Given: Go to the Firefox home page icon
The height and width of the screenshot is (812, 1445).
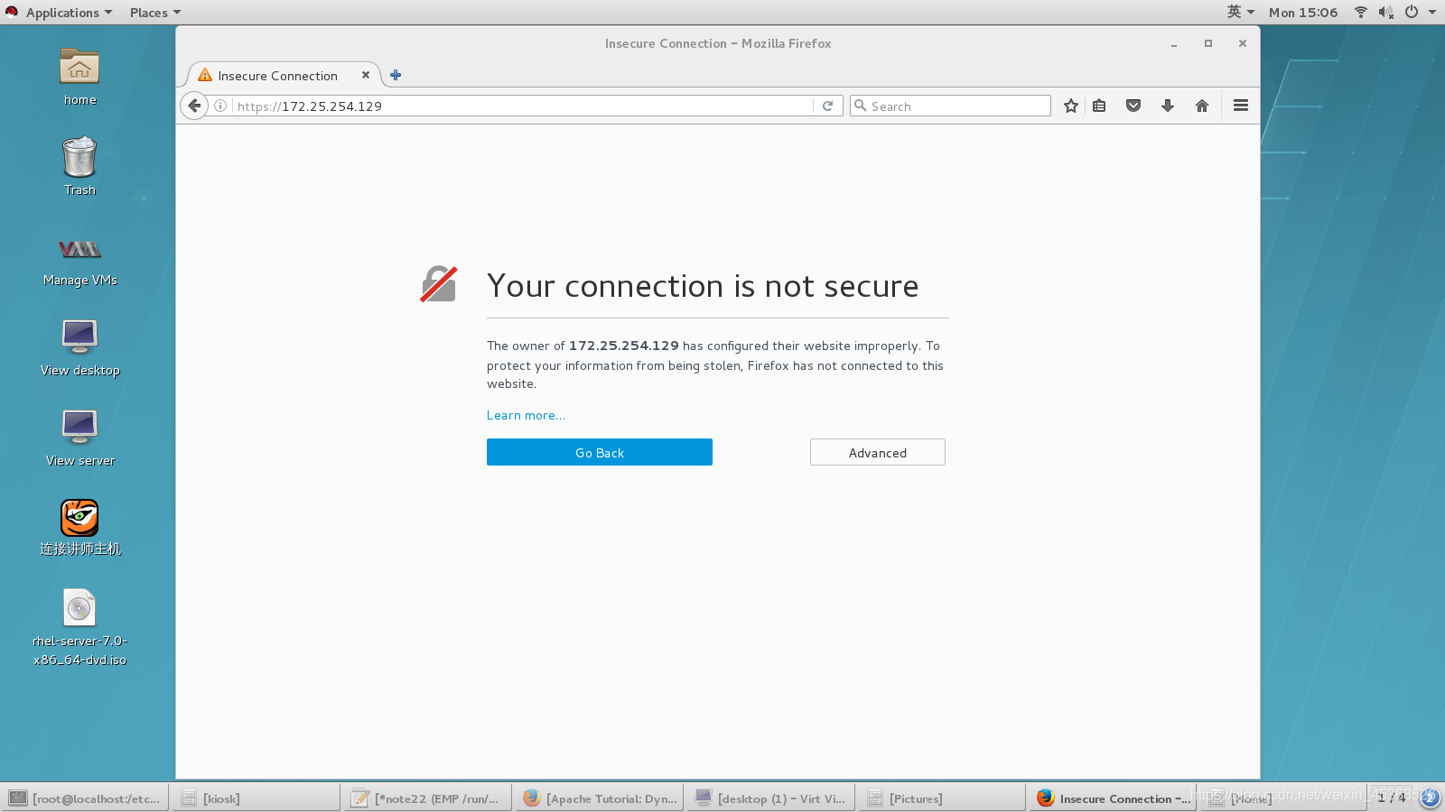Looking at the screenshot, I should coord(1202,106).
